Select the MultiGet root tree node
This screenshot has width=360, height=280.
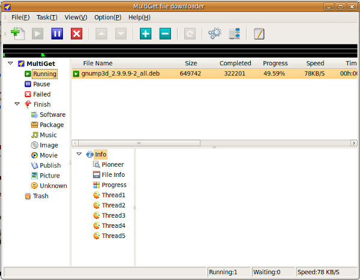point(41,64)
